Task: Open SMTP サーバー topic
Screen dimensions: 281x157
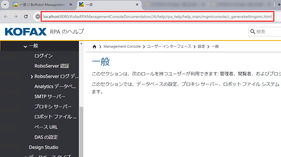Action: tap(50, 96)
